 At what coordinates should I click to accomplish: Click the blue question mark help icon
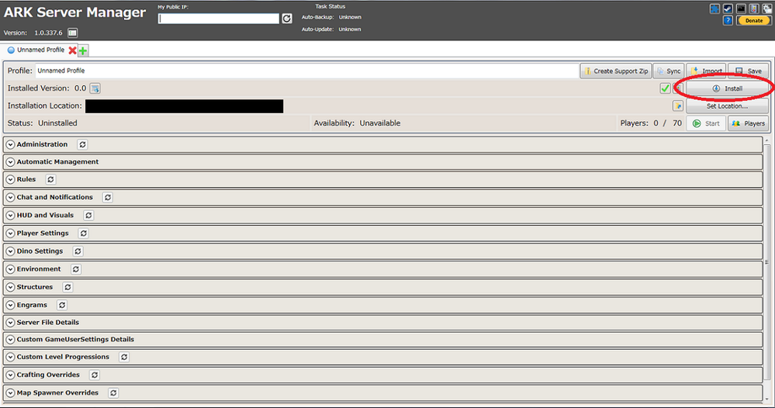727,21
